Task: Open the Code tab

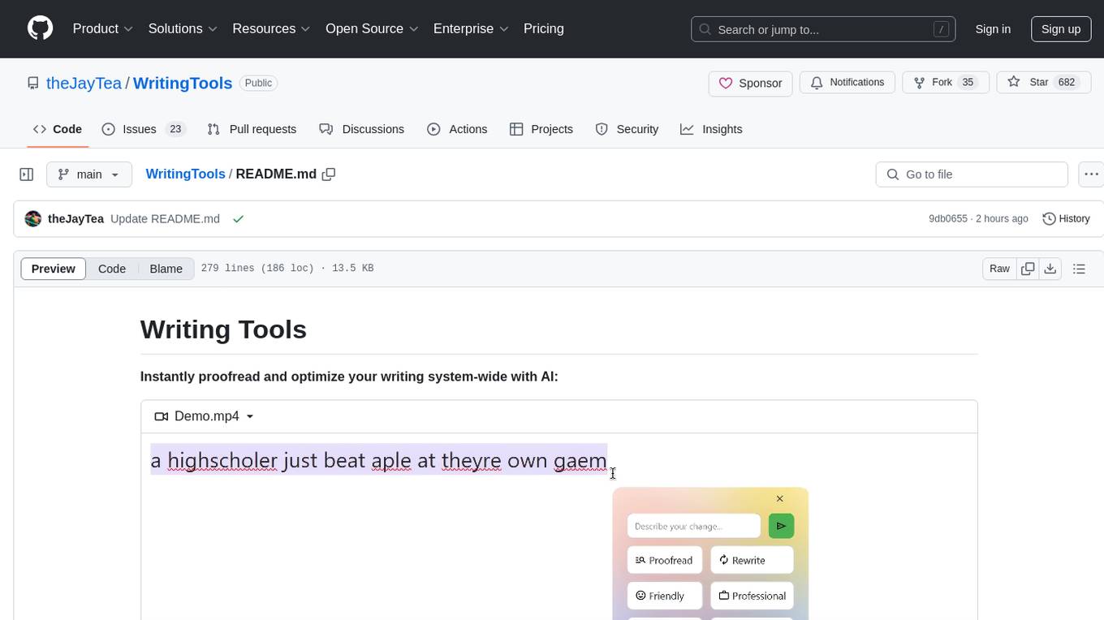Action: click(58, 129)
